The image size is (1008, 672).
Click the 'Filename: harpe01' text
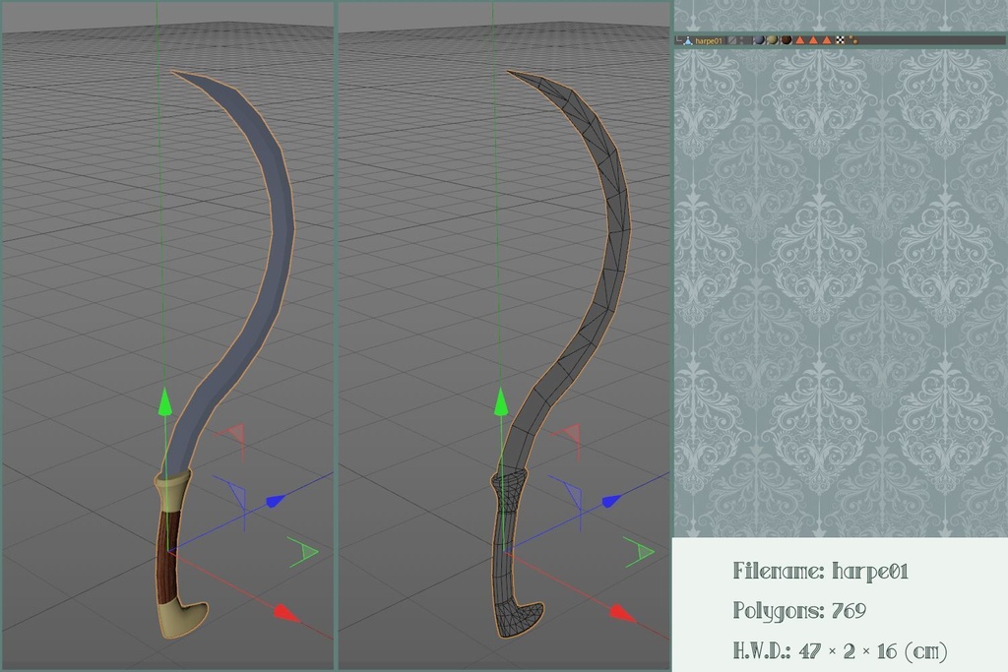820,571
